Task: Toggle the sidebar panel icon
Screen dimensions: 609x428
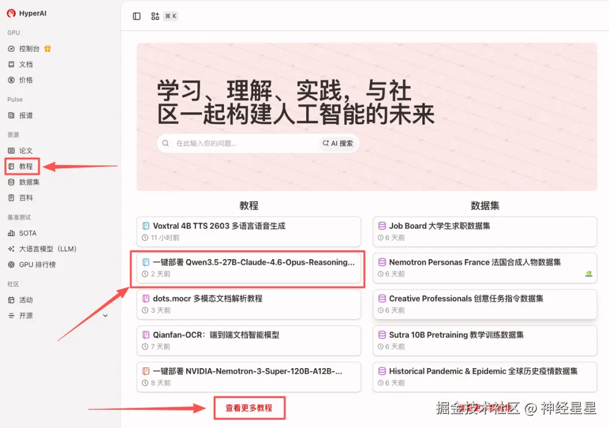Action: tap(136, 16)
